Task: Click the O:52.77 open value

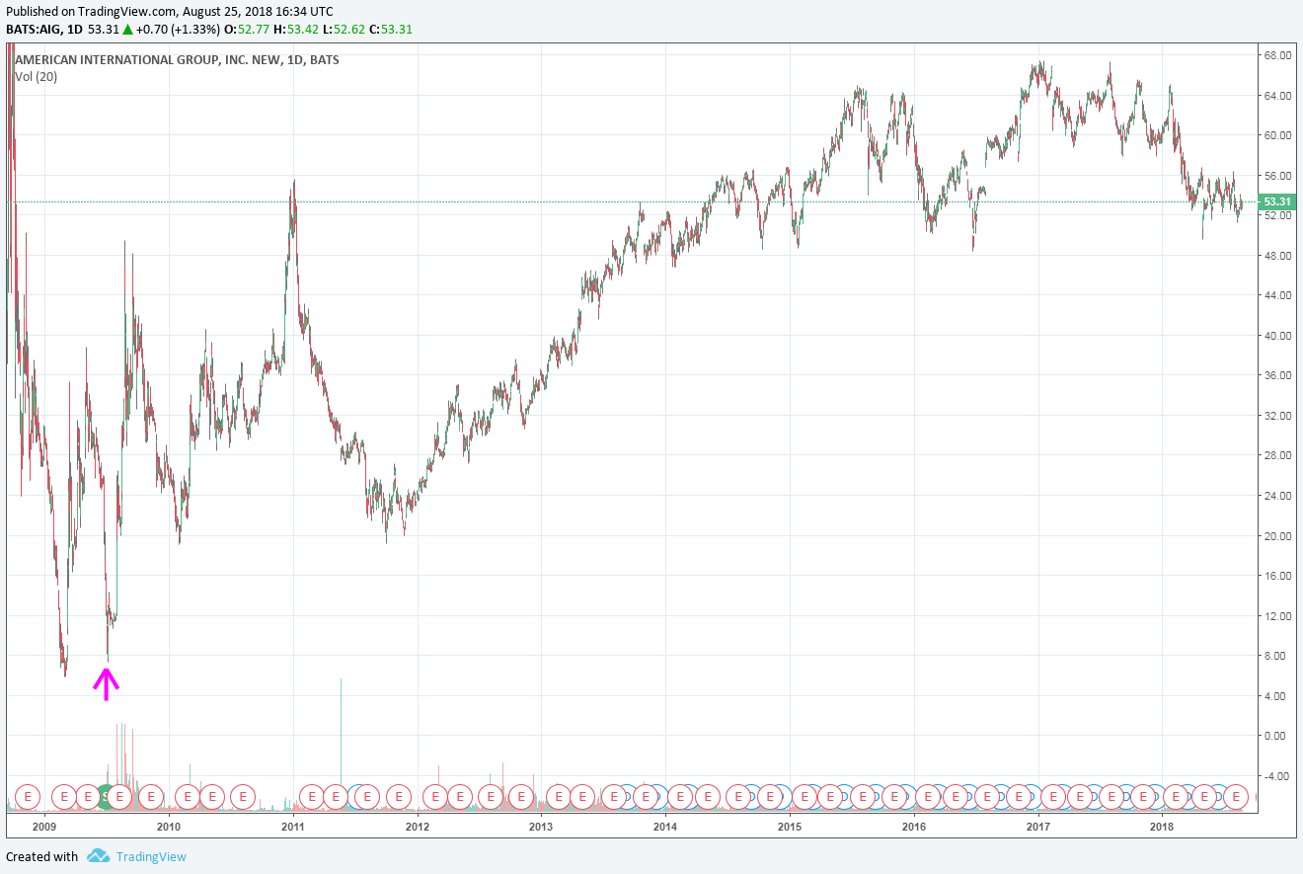Action: [x=246, y=29]
